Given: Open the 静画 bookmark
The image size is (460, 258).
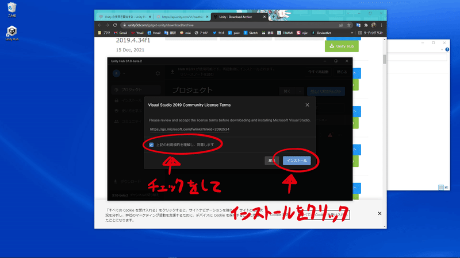Looking at the screenshot, I should (268, 33).
